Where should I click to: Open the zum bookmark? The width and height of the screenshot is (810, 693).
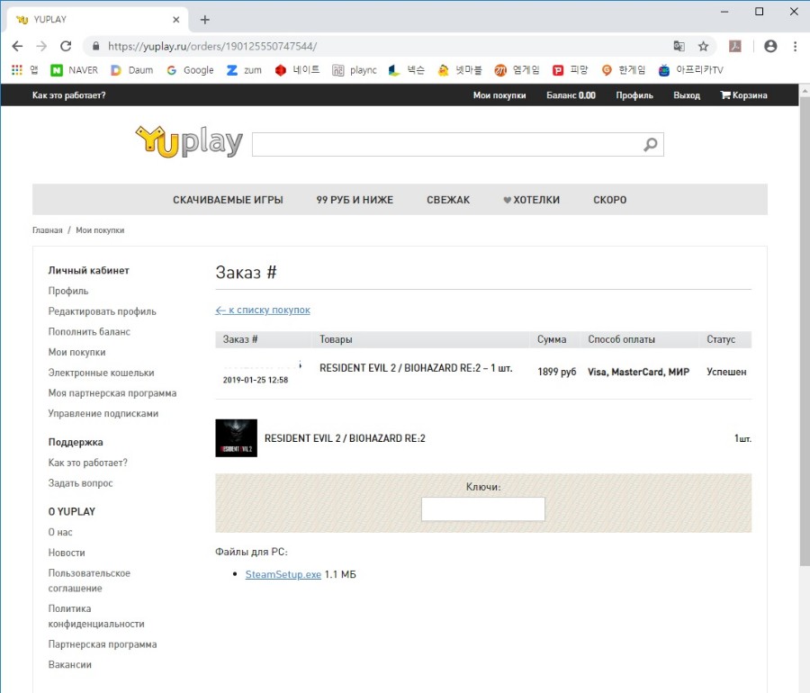point(244,69)
